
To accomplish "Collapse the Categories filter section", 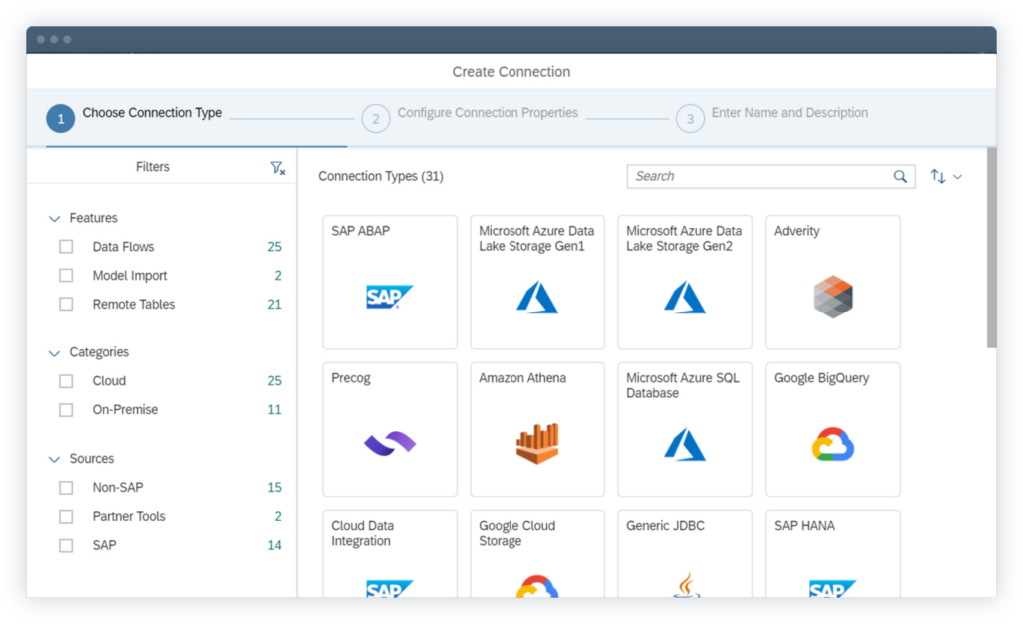I will pos(54,352).
